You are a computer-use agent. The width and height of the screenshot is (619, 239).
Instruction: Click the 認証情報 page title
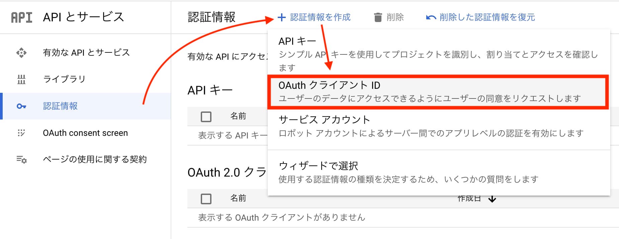211,17
